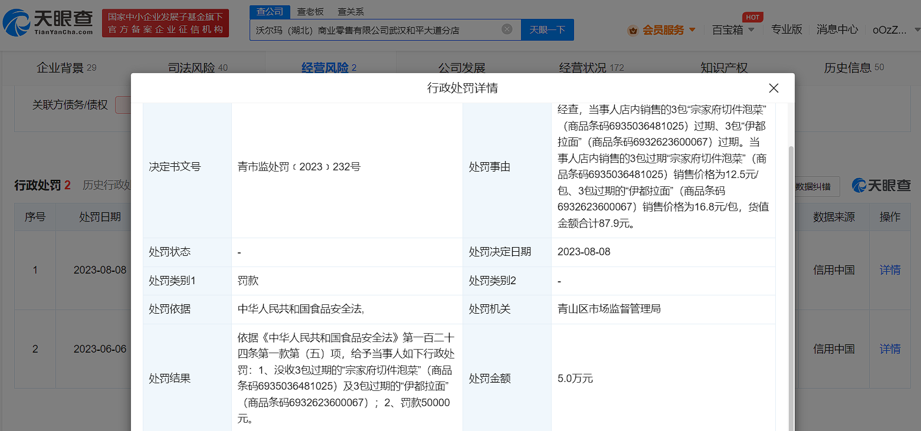This screenshot has height=431, width=921.
Task: Close the 行政处罚详情 dialog
Action: [x=773, y=88]
